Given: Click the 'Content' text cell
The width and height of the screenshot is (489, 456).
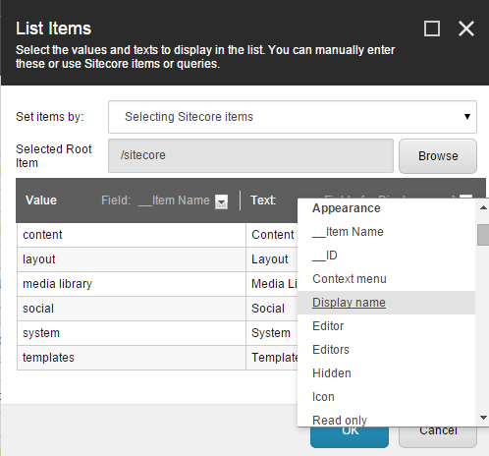Looking at the screenshot, I should (272, 235).
